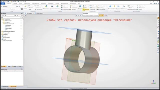The image size is (160, 90).
Task: Toggle visibility of 3D Профили folder
Action: 21,21
